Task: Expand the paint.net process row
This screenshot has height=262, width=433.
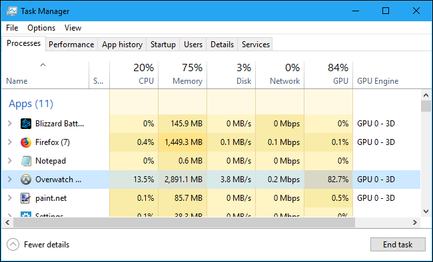Action: (x=10, y=198)
